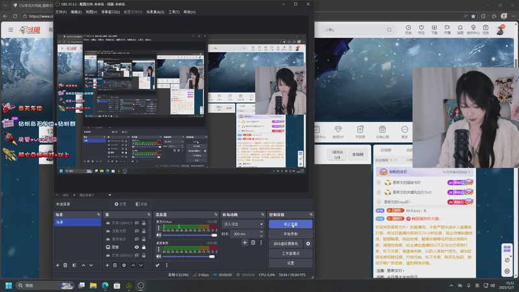Move source down with arrow icon
Viewport: 519px width, 292px height.
pyautogui.click(x=141, y=265)
